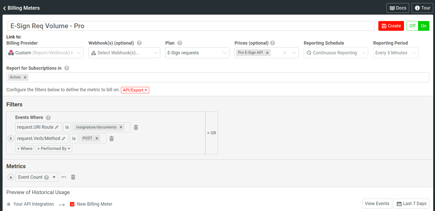The height and width of the screenshot is (211, 435).
Task: Remove the Active subscription tag
Action: click(x=25, y=77)
